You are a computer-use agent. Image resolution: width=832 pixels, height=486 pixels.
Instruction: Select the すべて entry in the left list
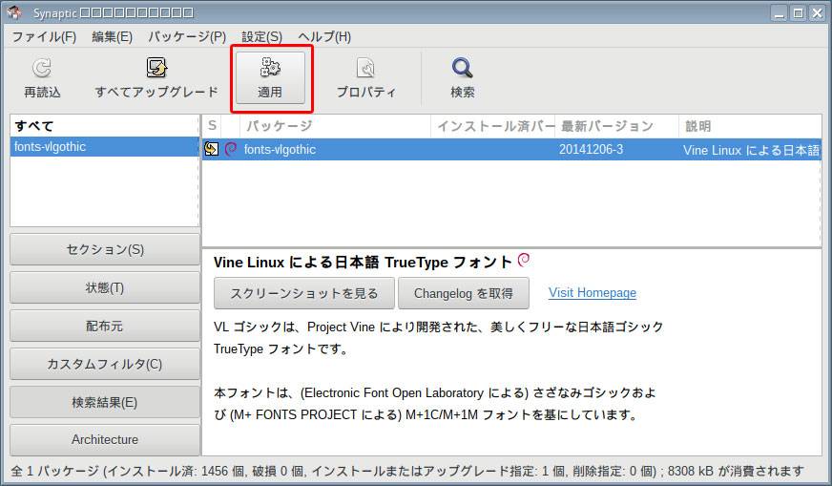[x=105, y=126]
